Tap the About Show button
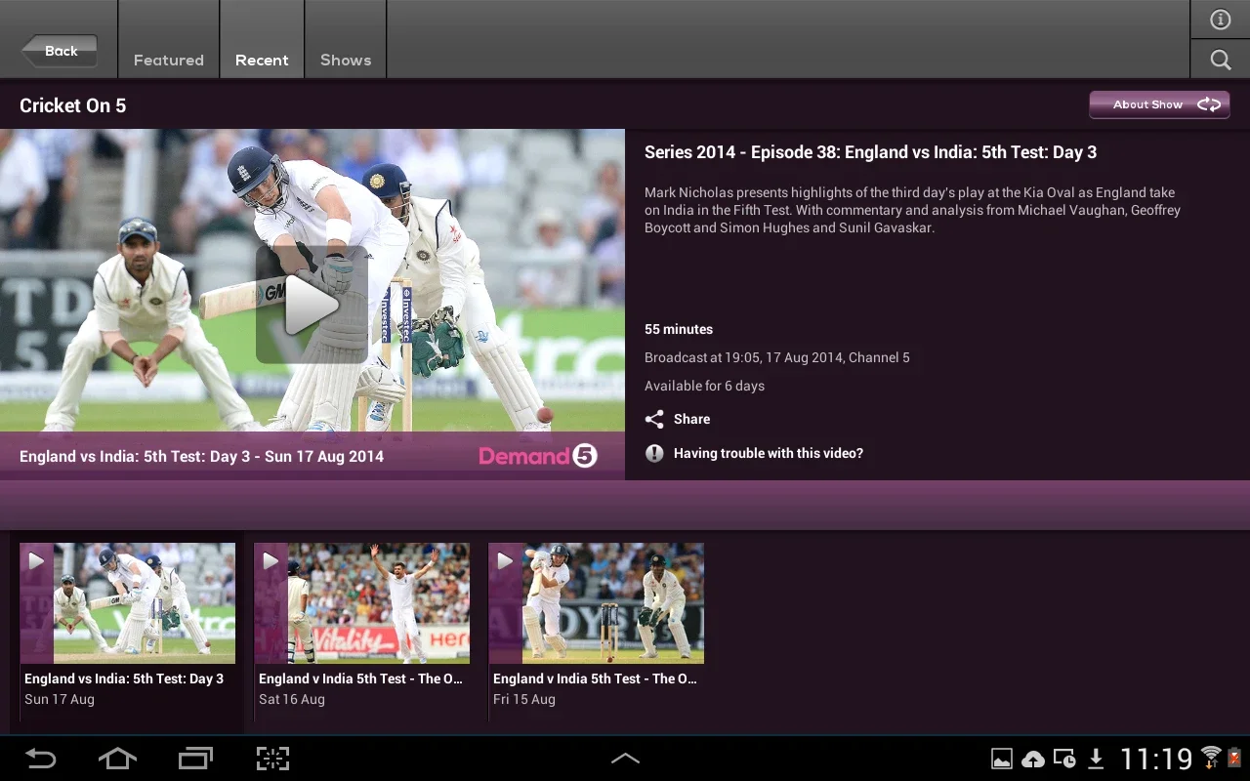 coord(1159,104)
